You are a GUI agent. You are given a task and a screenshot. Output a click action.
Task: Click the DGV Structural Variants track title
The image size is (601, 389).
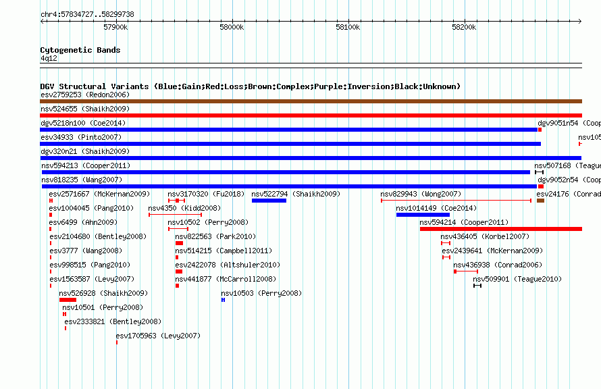pos(251,86)
